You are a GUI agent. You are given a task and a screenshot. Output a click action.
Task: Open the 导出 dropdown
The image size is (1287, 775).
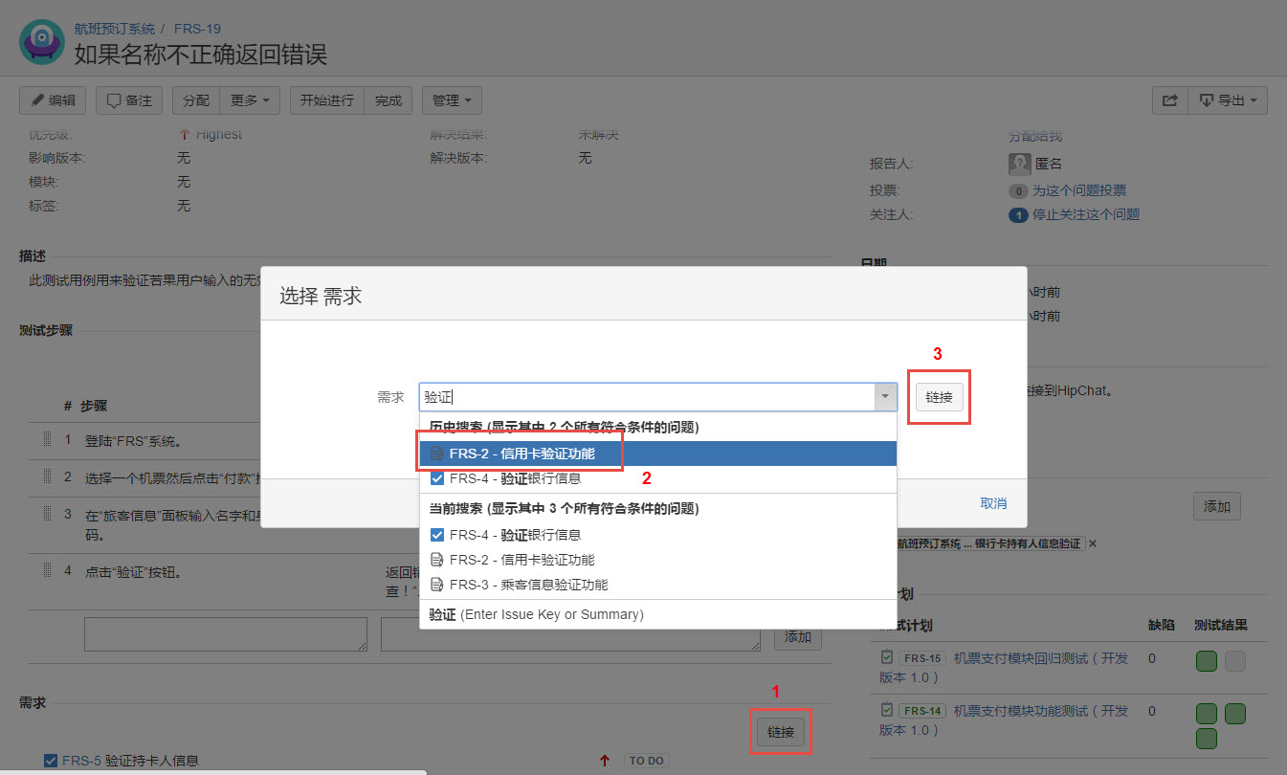tap(1228, 100)
